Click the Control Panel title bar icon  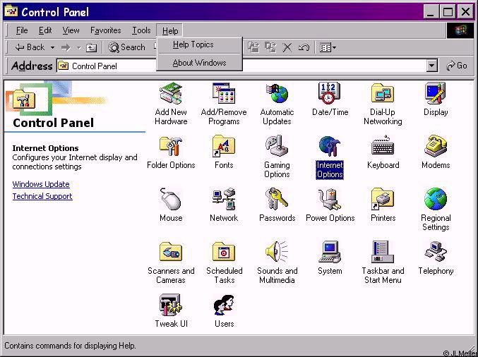[x=11, y=11]
